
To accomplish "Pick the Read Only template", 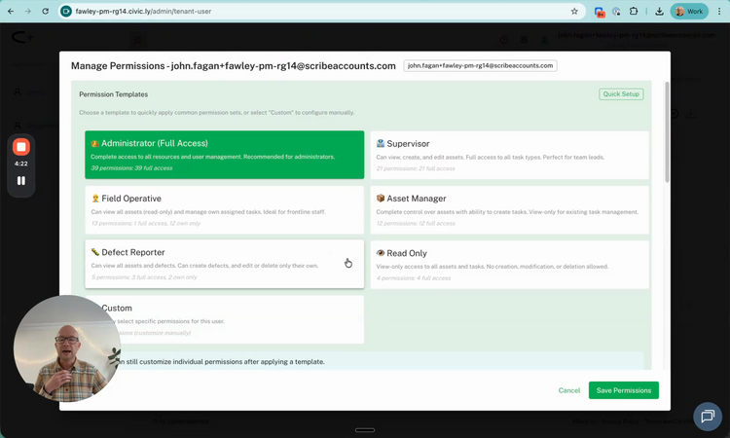I will [x=509, y=265].
